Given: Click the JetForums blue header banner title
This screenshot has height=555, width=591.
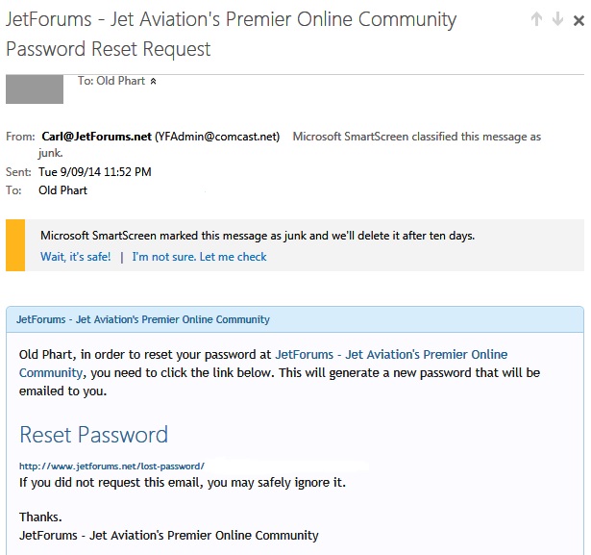Looking at the screenshot, I should [x=143, y=319].
